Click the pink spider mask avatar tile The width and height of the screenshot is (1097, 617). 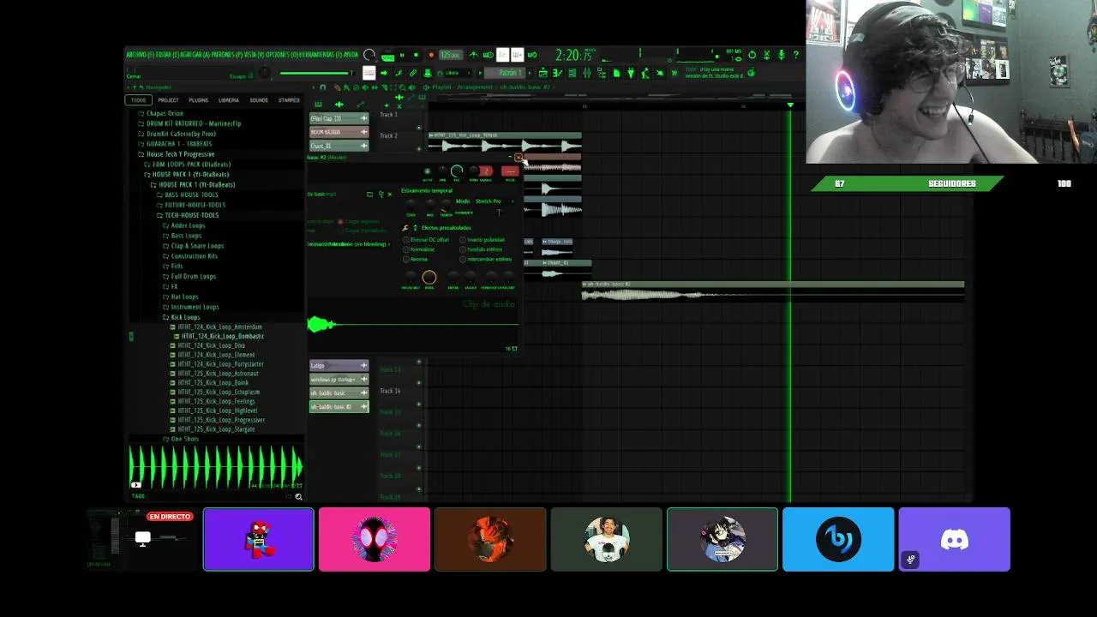coord(375,539)
